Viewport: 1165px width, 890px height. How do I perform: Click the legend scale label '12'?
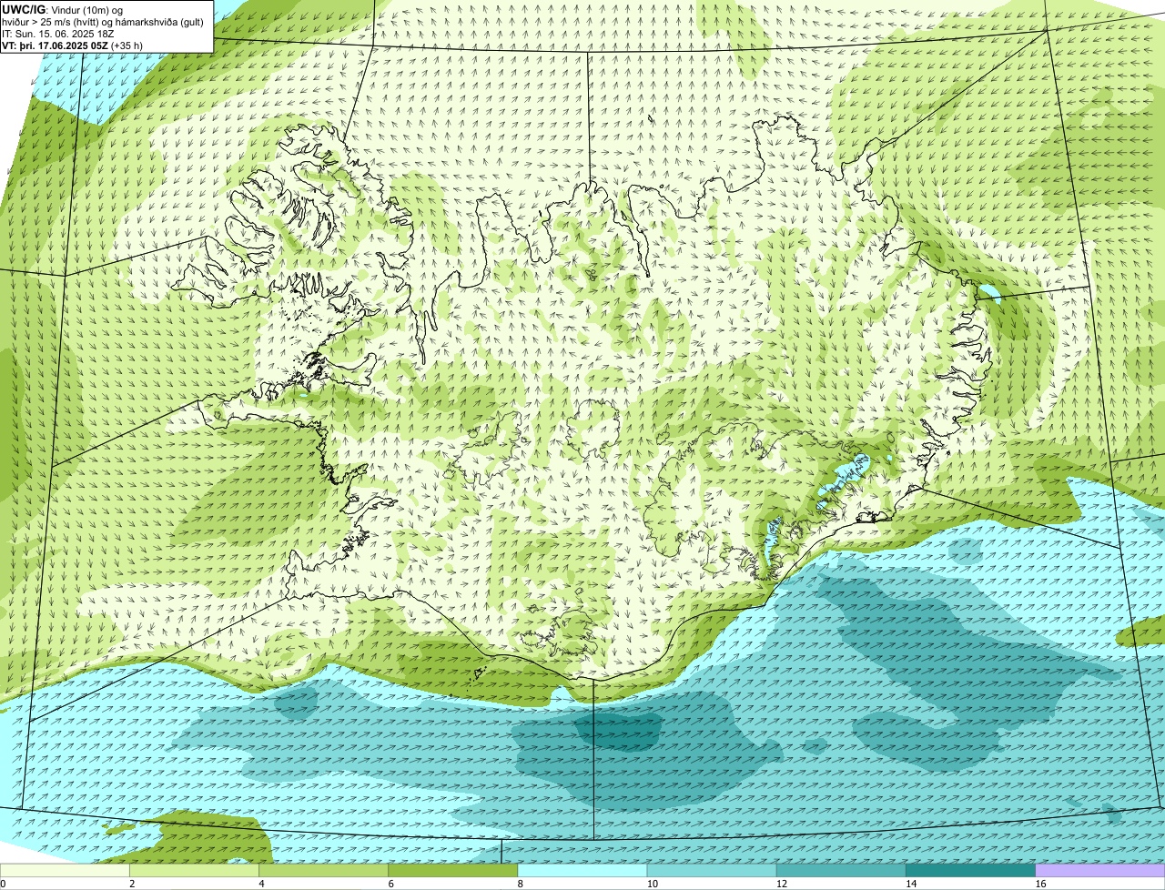[780, 884]
